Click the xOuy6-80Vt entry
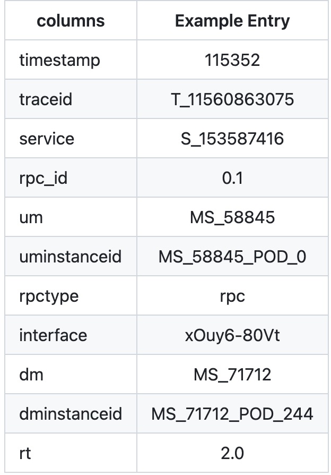 [232, 335]
